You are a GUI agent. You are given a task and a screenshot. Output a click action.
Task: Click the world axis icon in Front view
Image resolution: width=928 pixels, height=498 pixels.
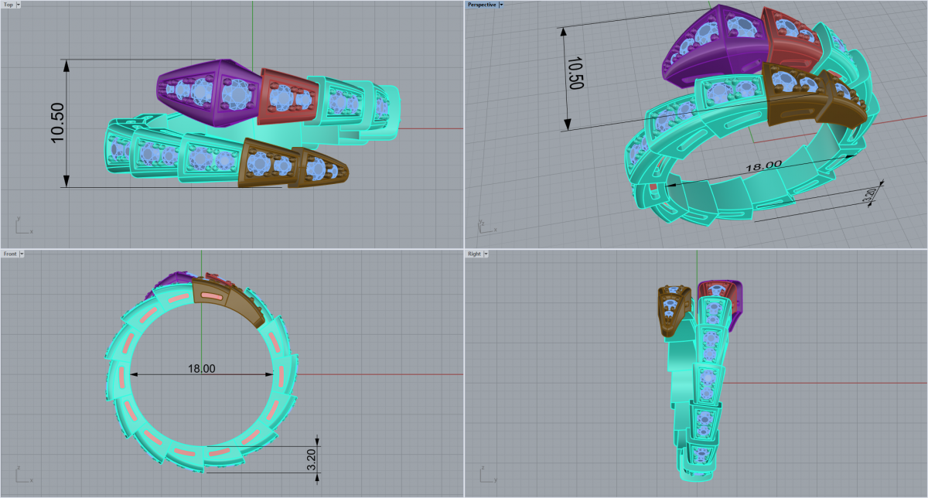[23, 476]
